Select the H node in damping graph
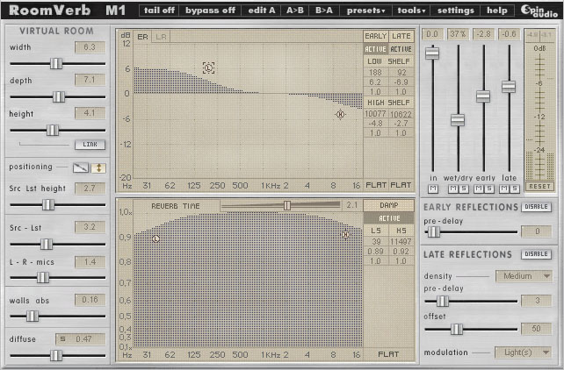Screen dimensions: 564x370 pyautogui.click(x=345, y=235)
